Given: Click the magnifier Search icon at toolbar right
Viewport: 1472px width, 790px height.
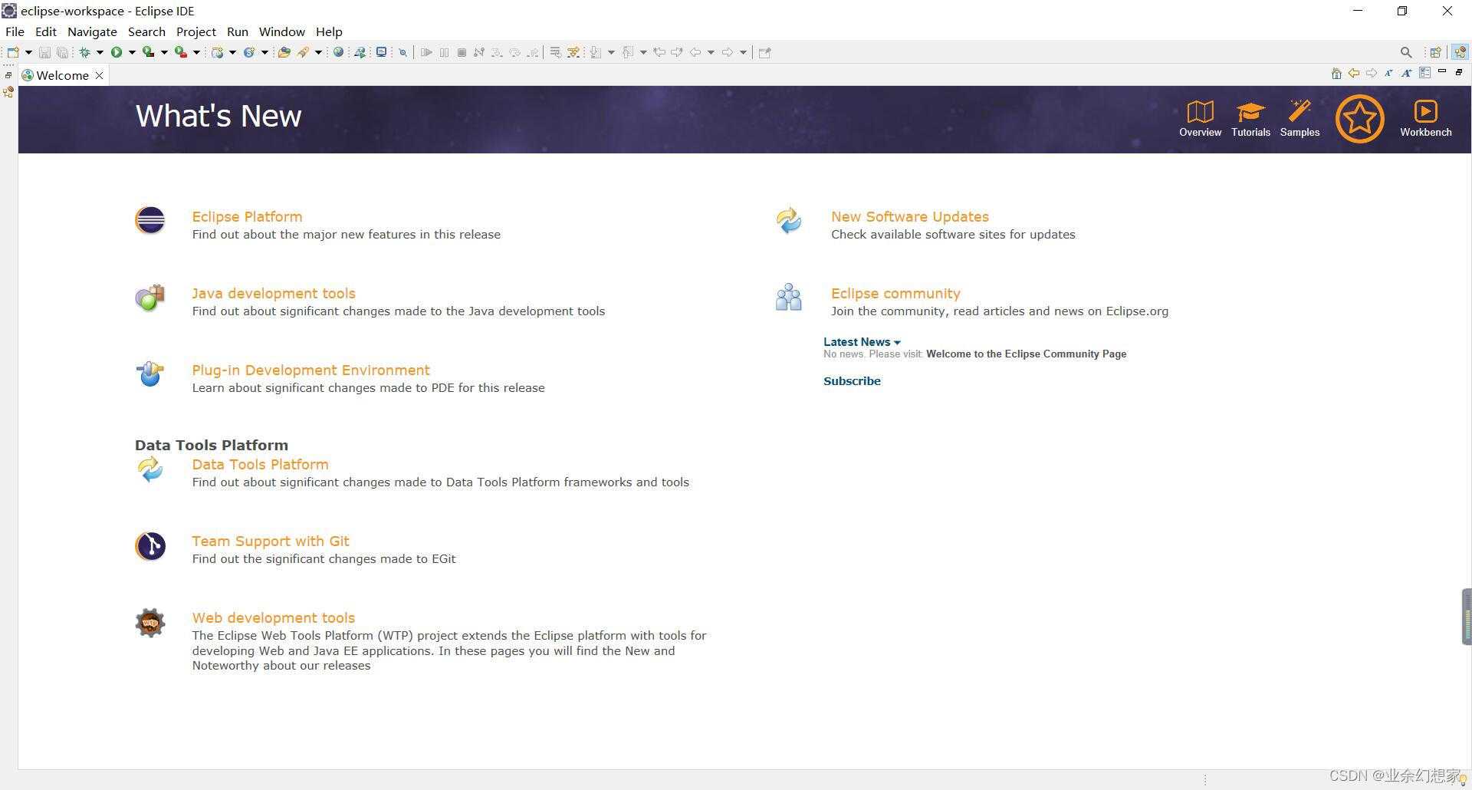Looking at the screenshot, I should pos(1406,52).
